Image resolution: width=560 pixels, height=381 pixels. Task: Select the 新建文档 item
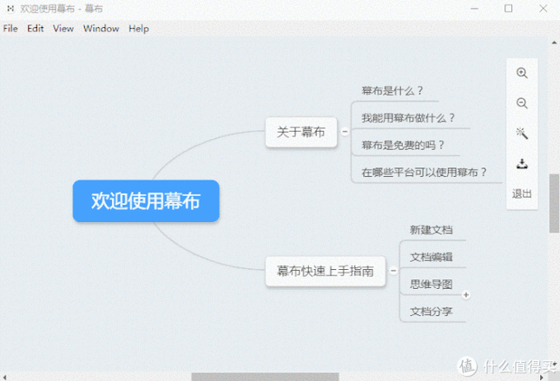pyautogui.click(x=432, y=230)
